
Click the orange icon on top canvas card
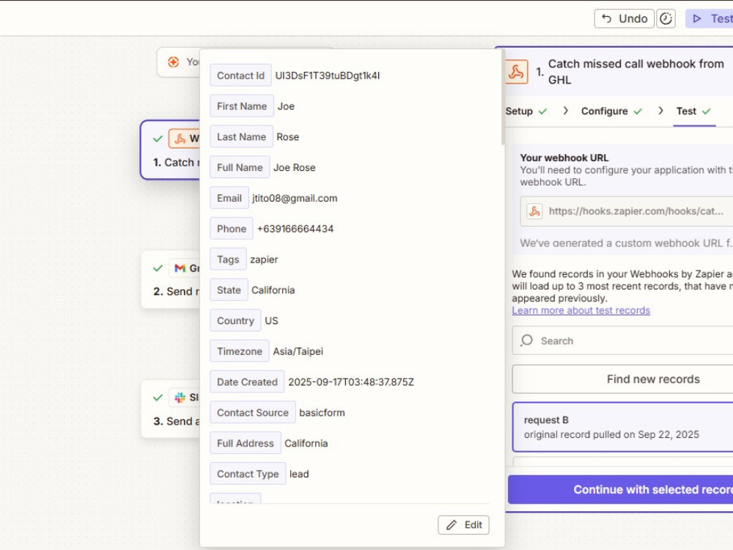[174, 62]
